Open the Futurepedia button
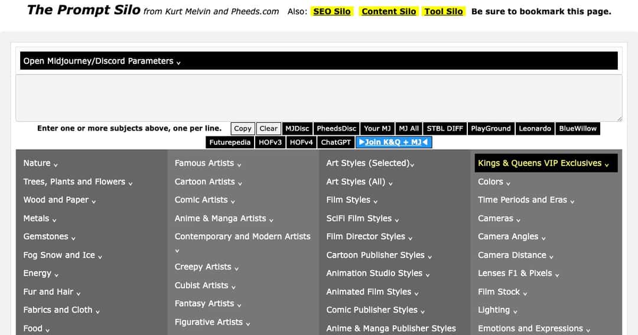Viewport: 638px width, 335px height. pos(230,142)
